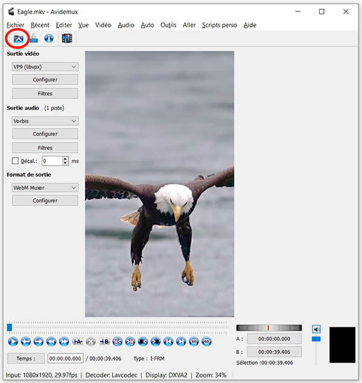The height and width of the screenshot is (383, 362).
Task: Click the Save video toolbar icon
Action: [34, 39]
